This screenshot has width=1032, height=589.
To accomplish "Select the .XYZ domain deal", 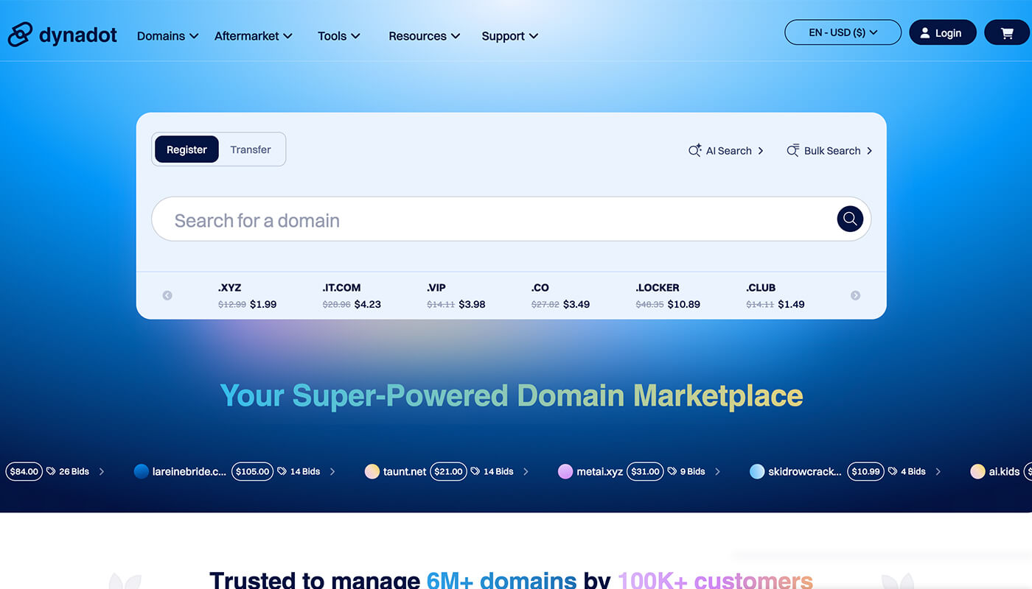I will pyautogui.click(x=247, y=295).
